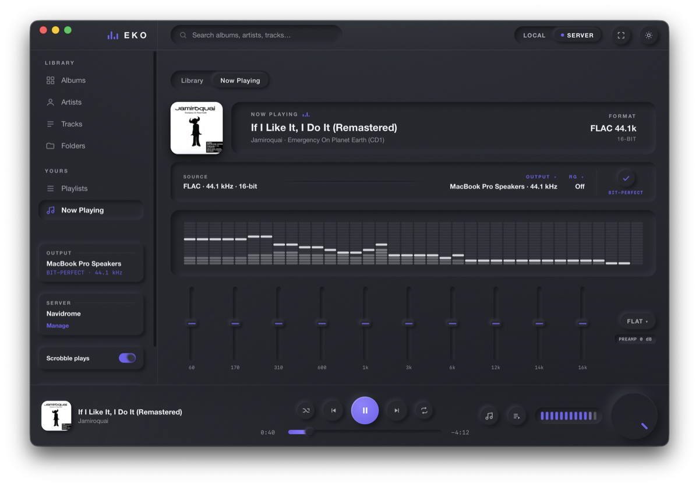The width and height of the screenshot is (699, 486).
Task: Click the playback progress bar
Action: tap(365, 432)
